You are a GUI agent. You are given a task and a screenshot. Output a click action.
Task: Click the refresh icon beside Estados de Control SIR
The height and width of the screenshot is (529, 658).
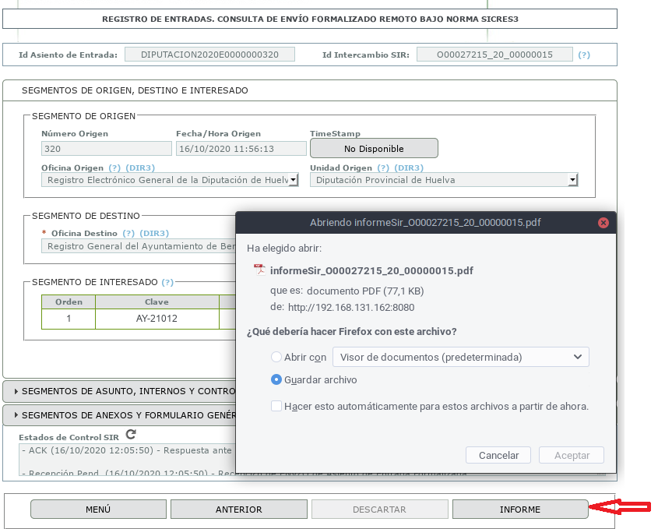(131, 434)
